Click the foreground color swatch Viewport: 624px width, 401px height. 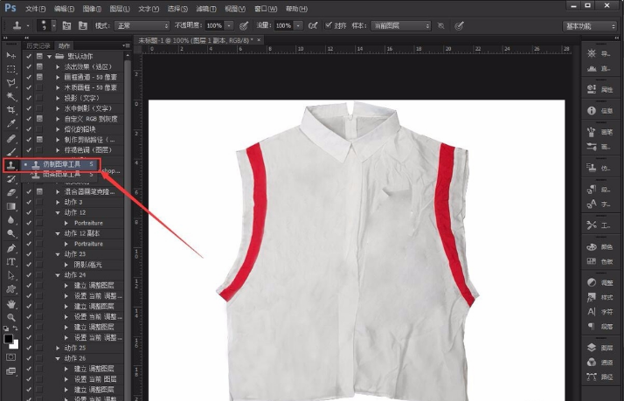pos(9,337)
